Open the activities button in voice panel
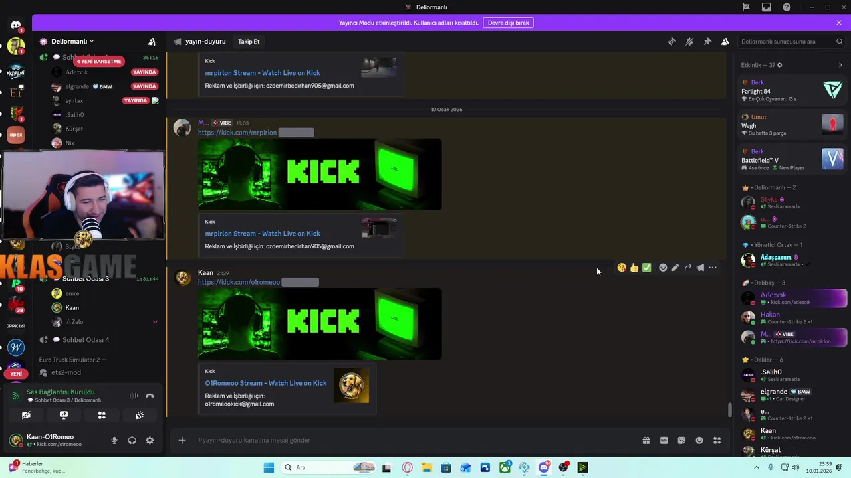The image size is (851, 478). point(102,415)
